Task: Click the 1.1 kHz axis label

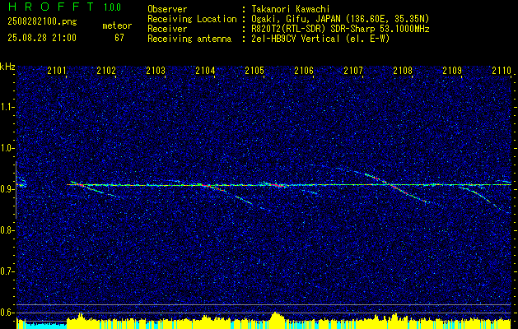Action: coord(7,107)
